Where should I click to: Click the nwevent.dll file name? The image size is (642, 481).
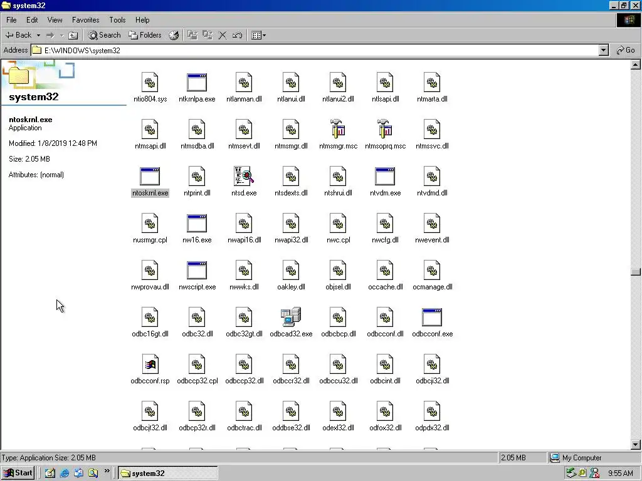click(x=432, y=240)
